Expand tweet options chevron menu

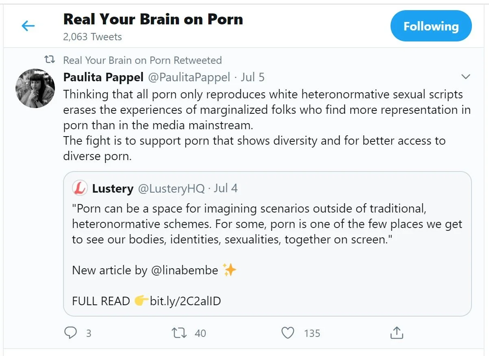pyautogui.click(x=465, y=77)
